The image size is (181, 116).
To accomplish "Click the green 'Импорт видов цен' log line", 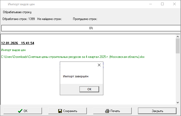I will 13,50.
